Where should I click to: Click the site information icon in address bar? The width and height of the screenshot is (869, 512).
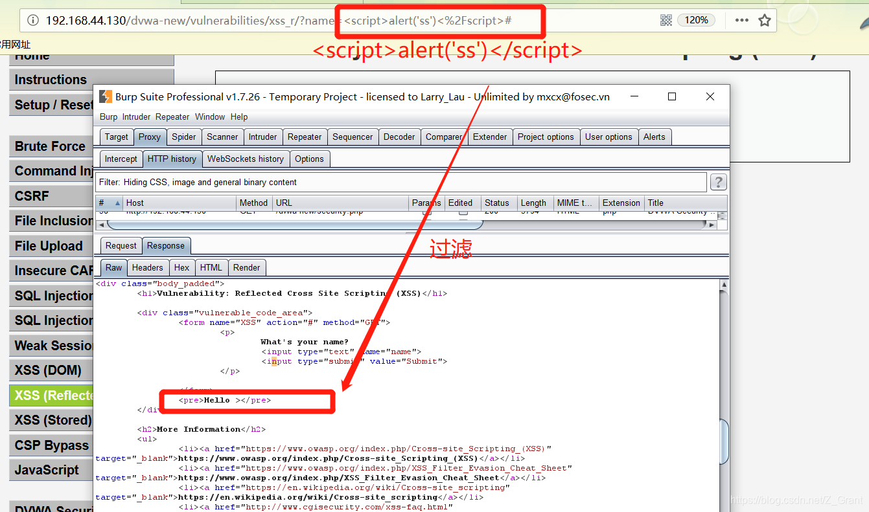(32, 20)
